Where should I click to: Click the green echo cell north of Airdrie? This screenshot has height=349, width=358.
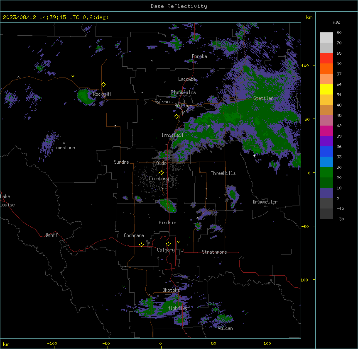point(168,205)
